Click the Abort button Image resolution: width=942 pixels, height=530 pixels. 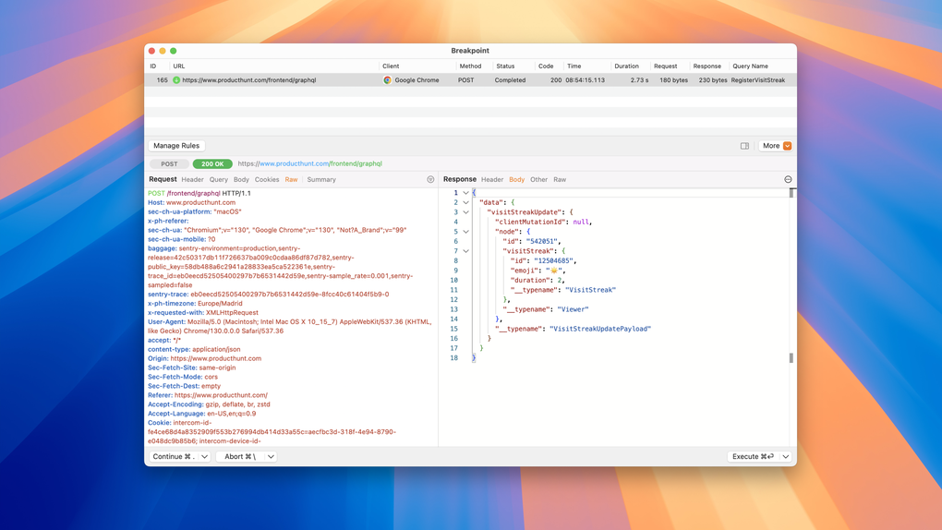coord(240,457)
